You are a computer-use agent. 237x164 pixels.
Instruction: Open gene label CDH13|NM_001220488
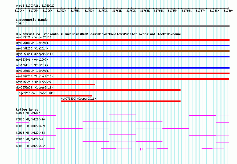click(30, 133)
